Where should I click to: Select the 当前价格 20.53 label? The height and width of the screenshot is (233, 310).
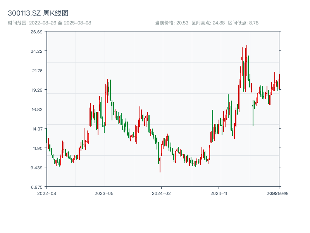click(172, 23)
